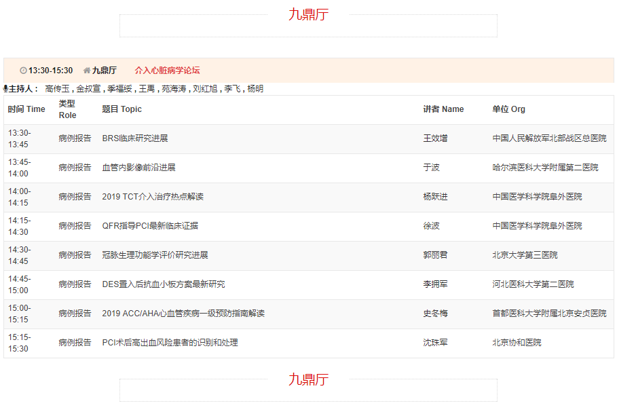617x414 pixels.
Task: Click time slot 13:45-14:00
Action: (19, 168)
